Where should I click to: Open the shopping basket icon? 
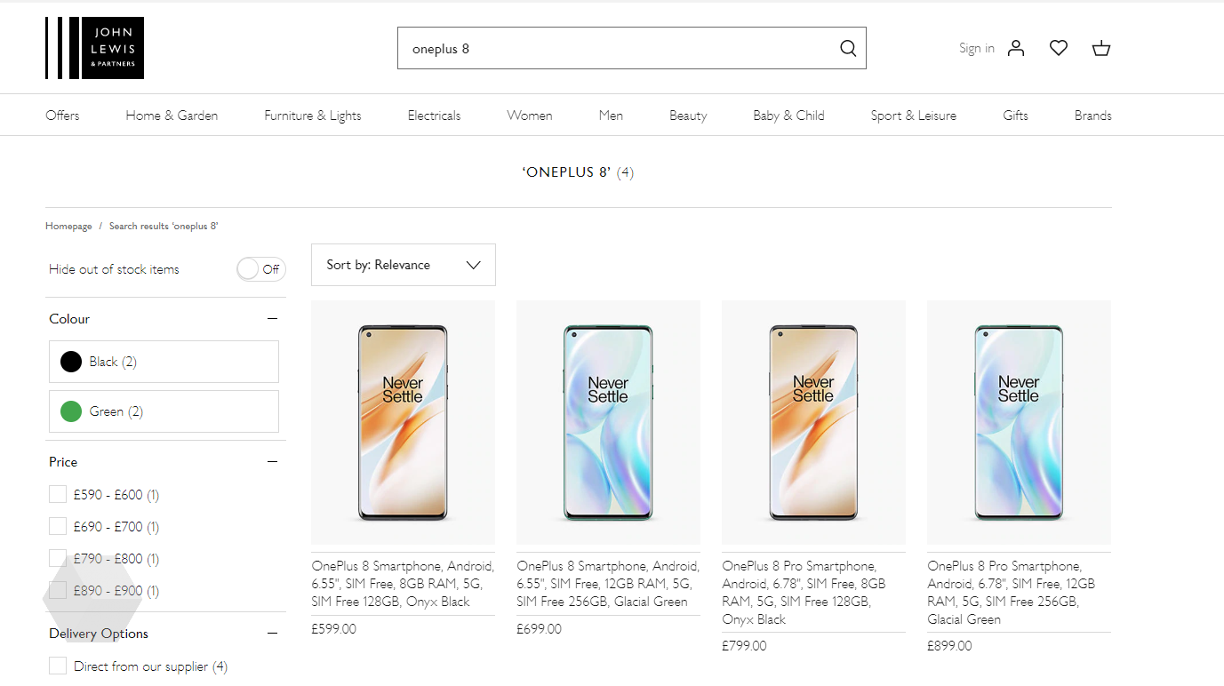[1100, 48]
